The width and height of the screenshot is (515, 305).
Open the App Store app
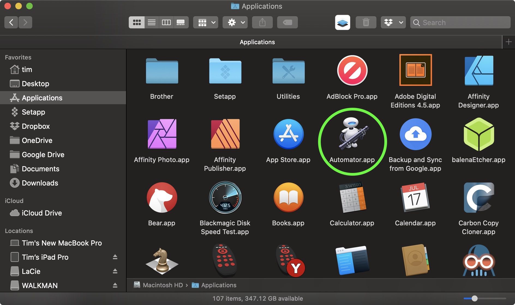click(x=288, y=134)
